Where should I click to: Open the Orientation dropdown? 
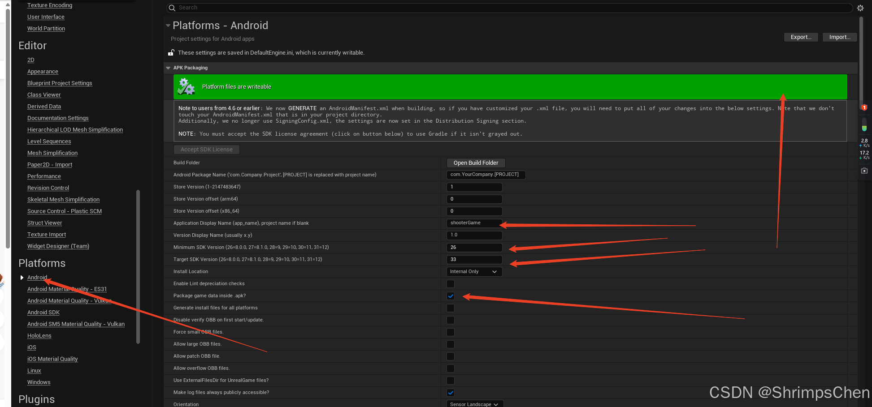(x=474, y=404)
